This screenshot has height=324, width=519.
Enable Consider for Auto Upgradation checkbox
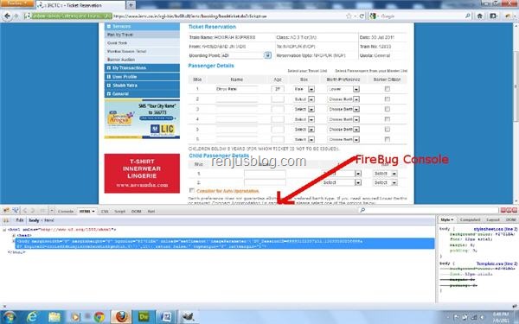click(191, 190)
